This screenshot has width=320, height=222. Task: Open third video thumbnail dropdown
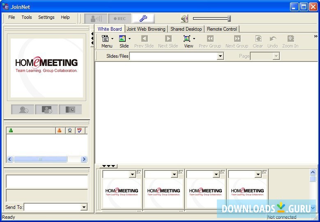(216, 174)
